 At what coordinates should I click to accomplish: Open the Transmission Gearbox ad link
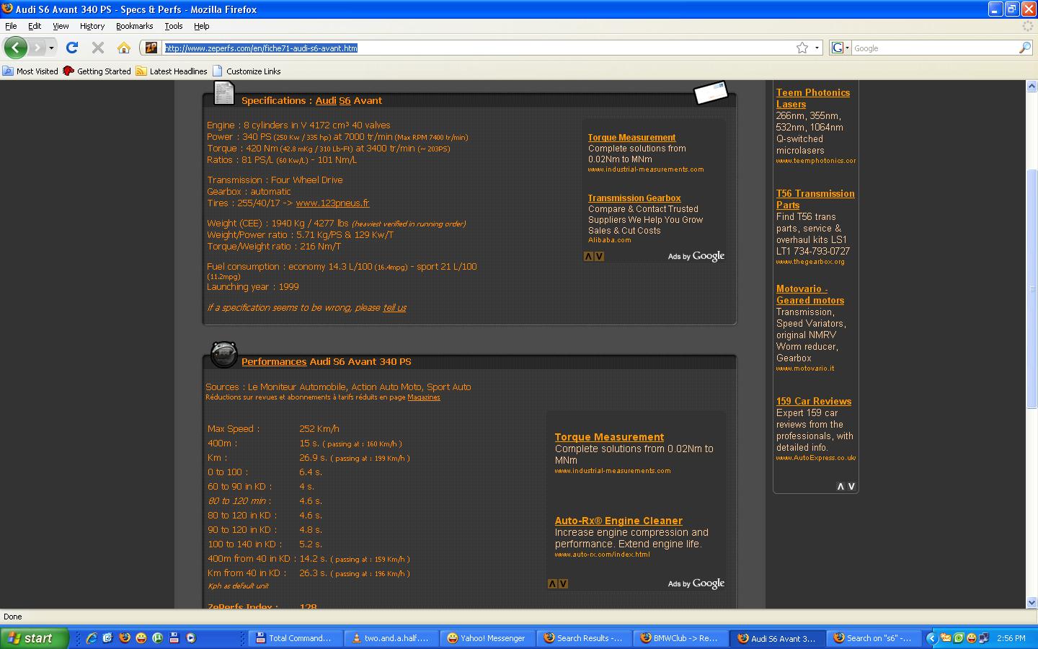(x=634, y=198)
